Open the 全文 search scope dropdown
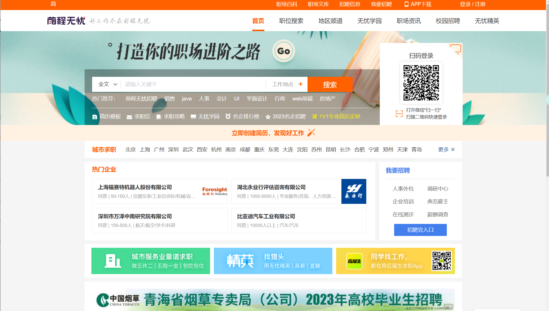 [107, 84]
